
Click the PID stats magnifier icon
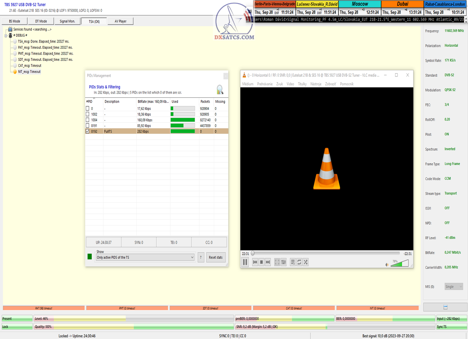point(220,90)
